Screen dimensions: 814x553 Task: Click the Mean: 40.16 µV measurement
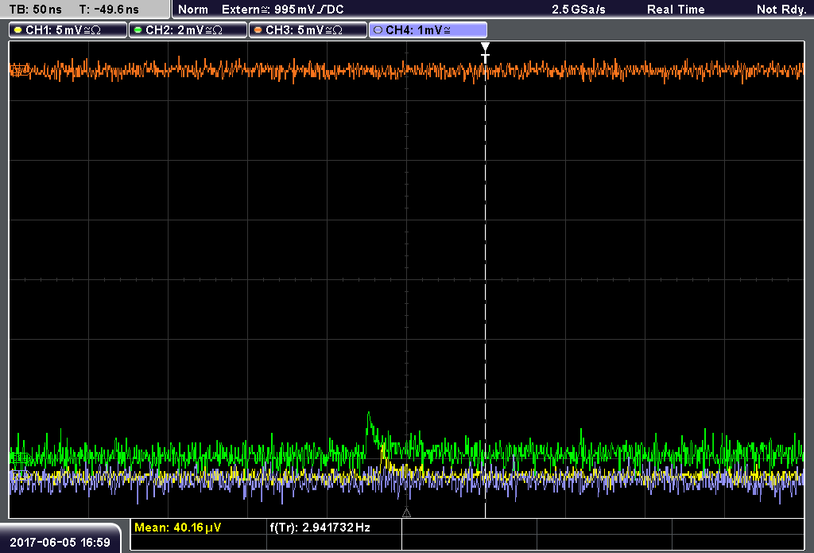click(x=177, y=528)
